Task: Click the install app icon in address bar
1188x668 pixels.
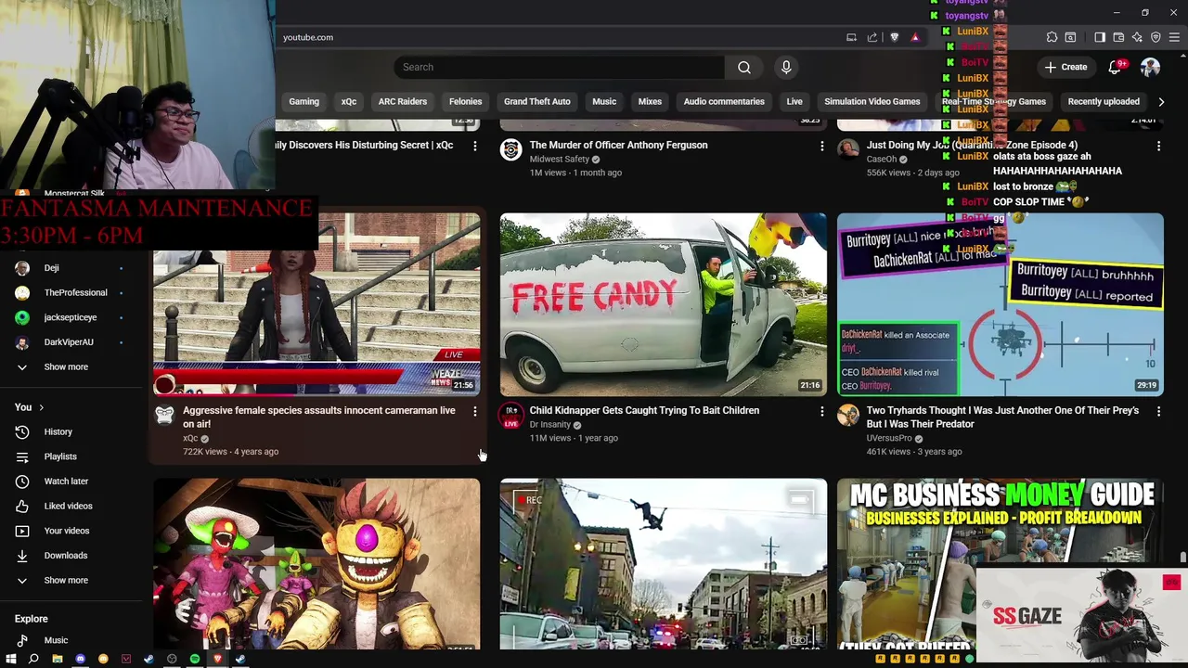Action: click(x=851, y=37)
